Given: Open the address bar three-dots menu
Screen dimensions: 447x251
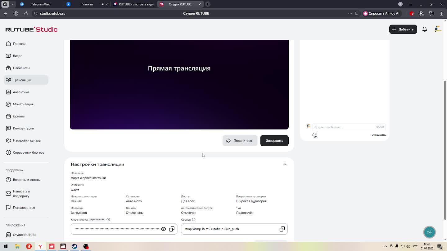Looking at the screenshot, I should (350, 13).
